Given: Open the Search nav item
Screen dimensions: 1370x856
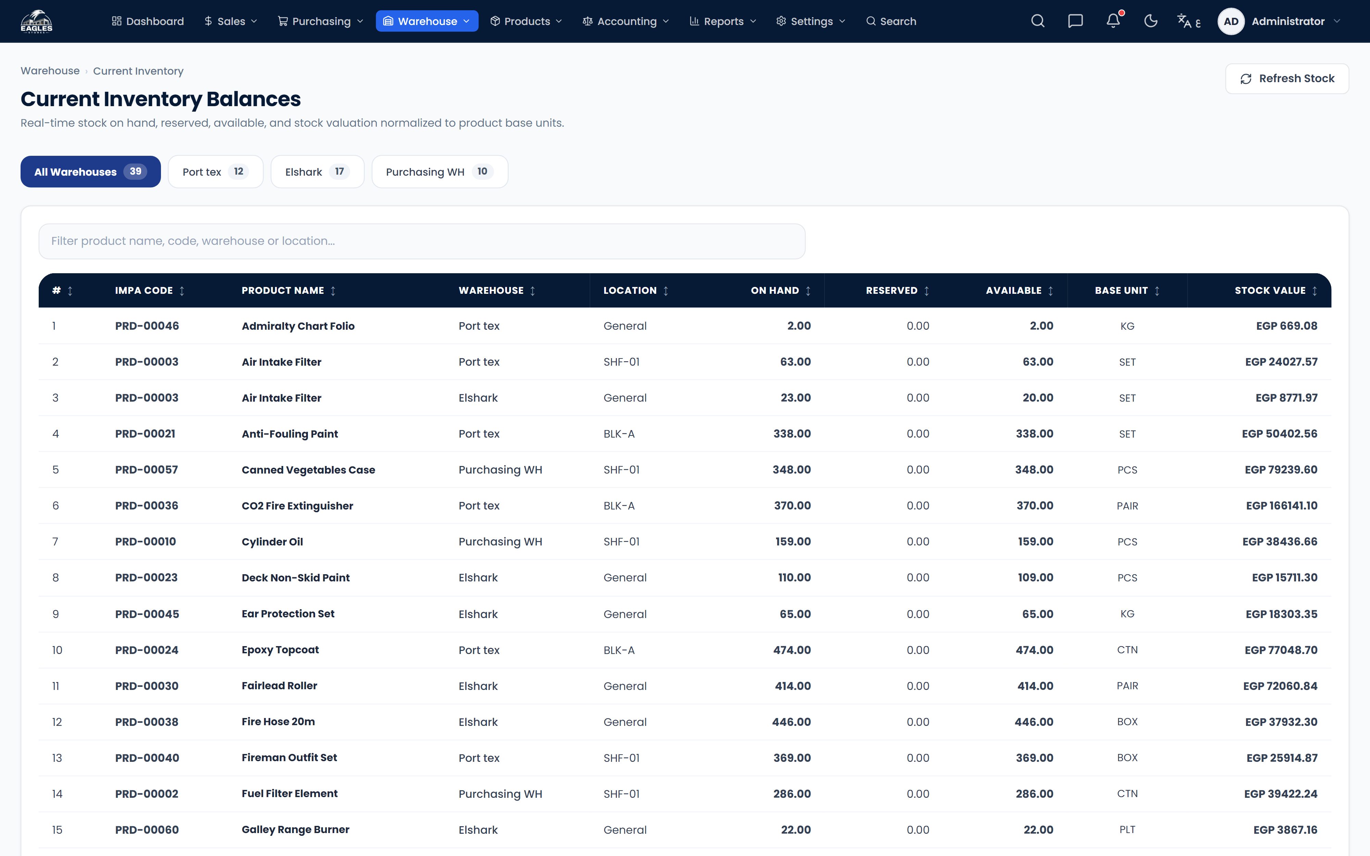Looking at the screenshot, I should click(891, 22).
